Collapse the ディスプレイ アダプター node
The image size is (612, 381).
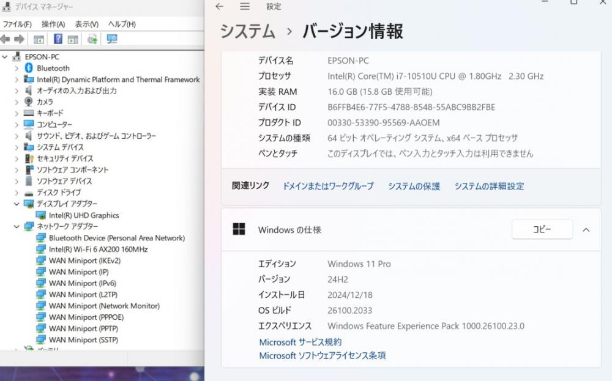click(x=17, y=204)
